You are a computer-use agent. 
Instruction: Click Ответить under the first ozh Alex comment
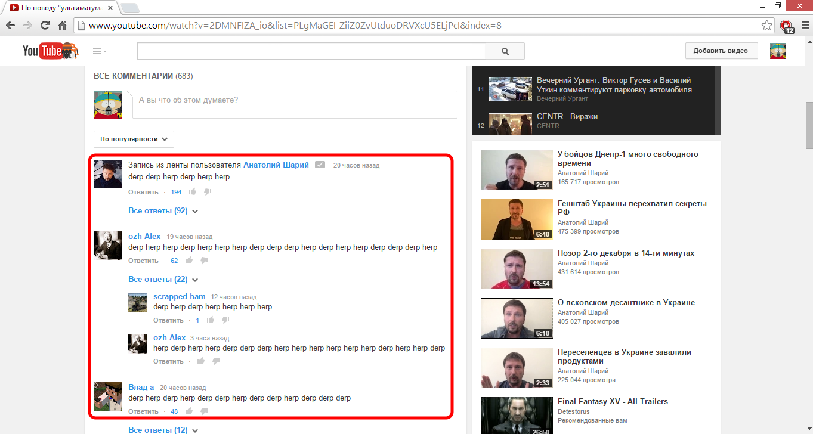click(143, 261)
